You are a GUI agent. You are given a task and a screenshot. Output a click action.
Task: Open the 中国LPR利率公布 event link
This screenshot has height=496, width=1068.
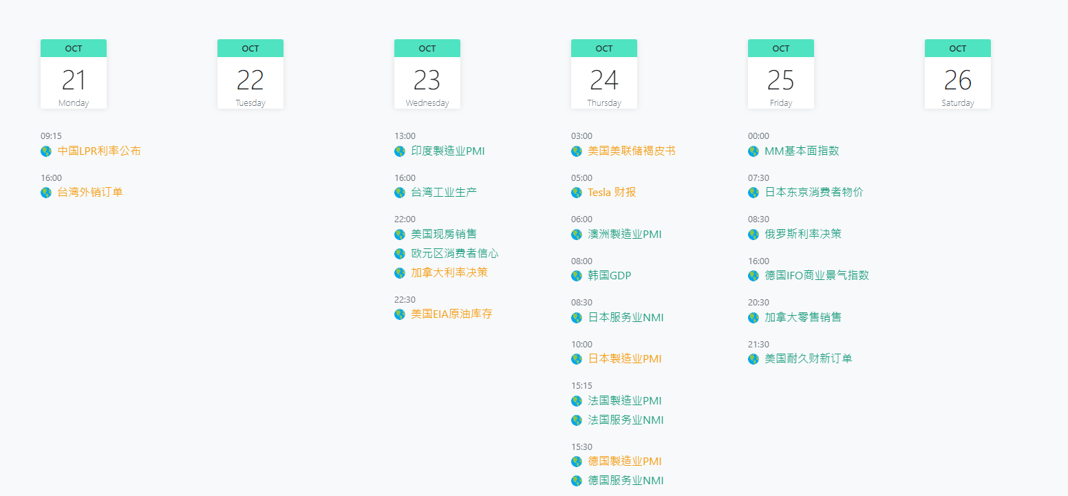click(x=99, y=151)
